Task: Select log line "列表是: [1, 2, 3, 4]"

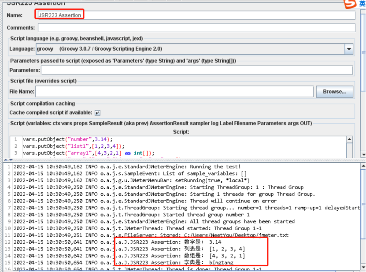Action: pos(129,249)
